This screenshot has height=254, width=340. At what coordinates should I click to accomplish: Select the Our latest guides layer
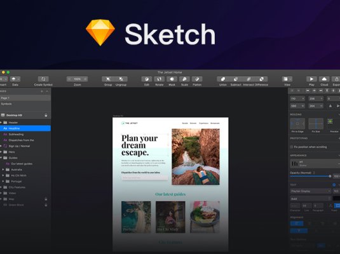pos(25,164)
